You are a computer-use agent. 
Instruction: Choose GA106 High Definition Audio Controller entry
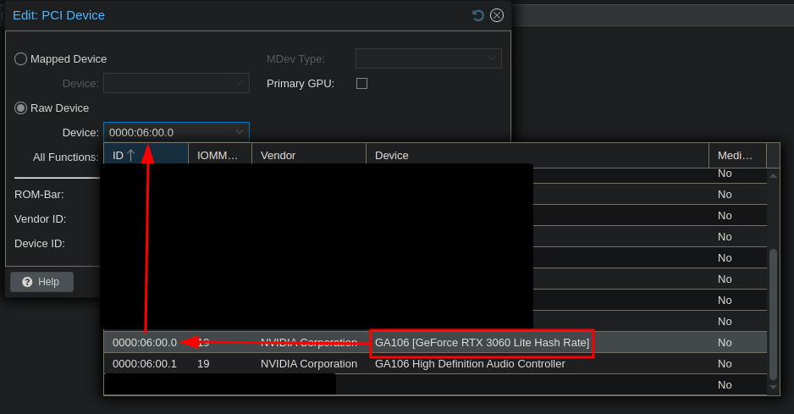(469, 364)
